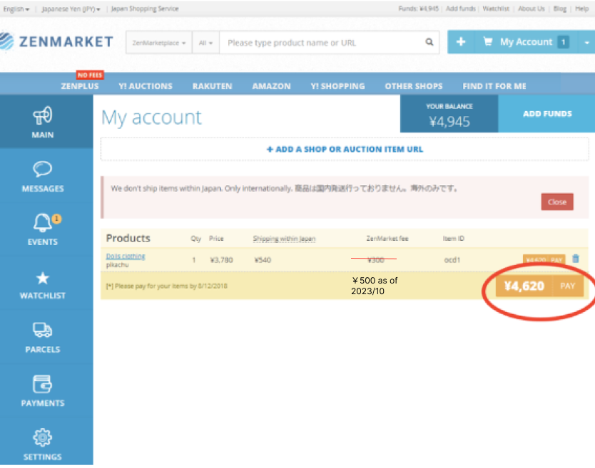Click the megaphone Main icon in sidebar
Viewport: 595px width, 468px height.
click(x=43, y=115)
